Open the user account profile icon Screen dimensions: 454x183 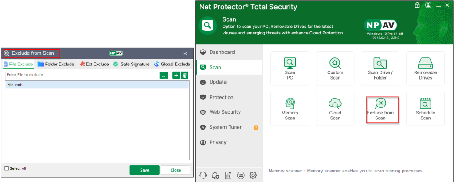[428, 5]
